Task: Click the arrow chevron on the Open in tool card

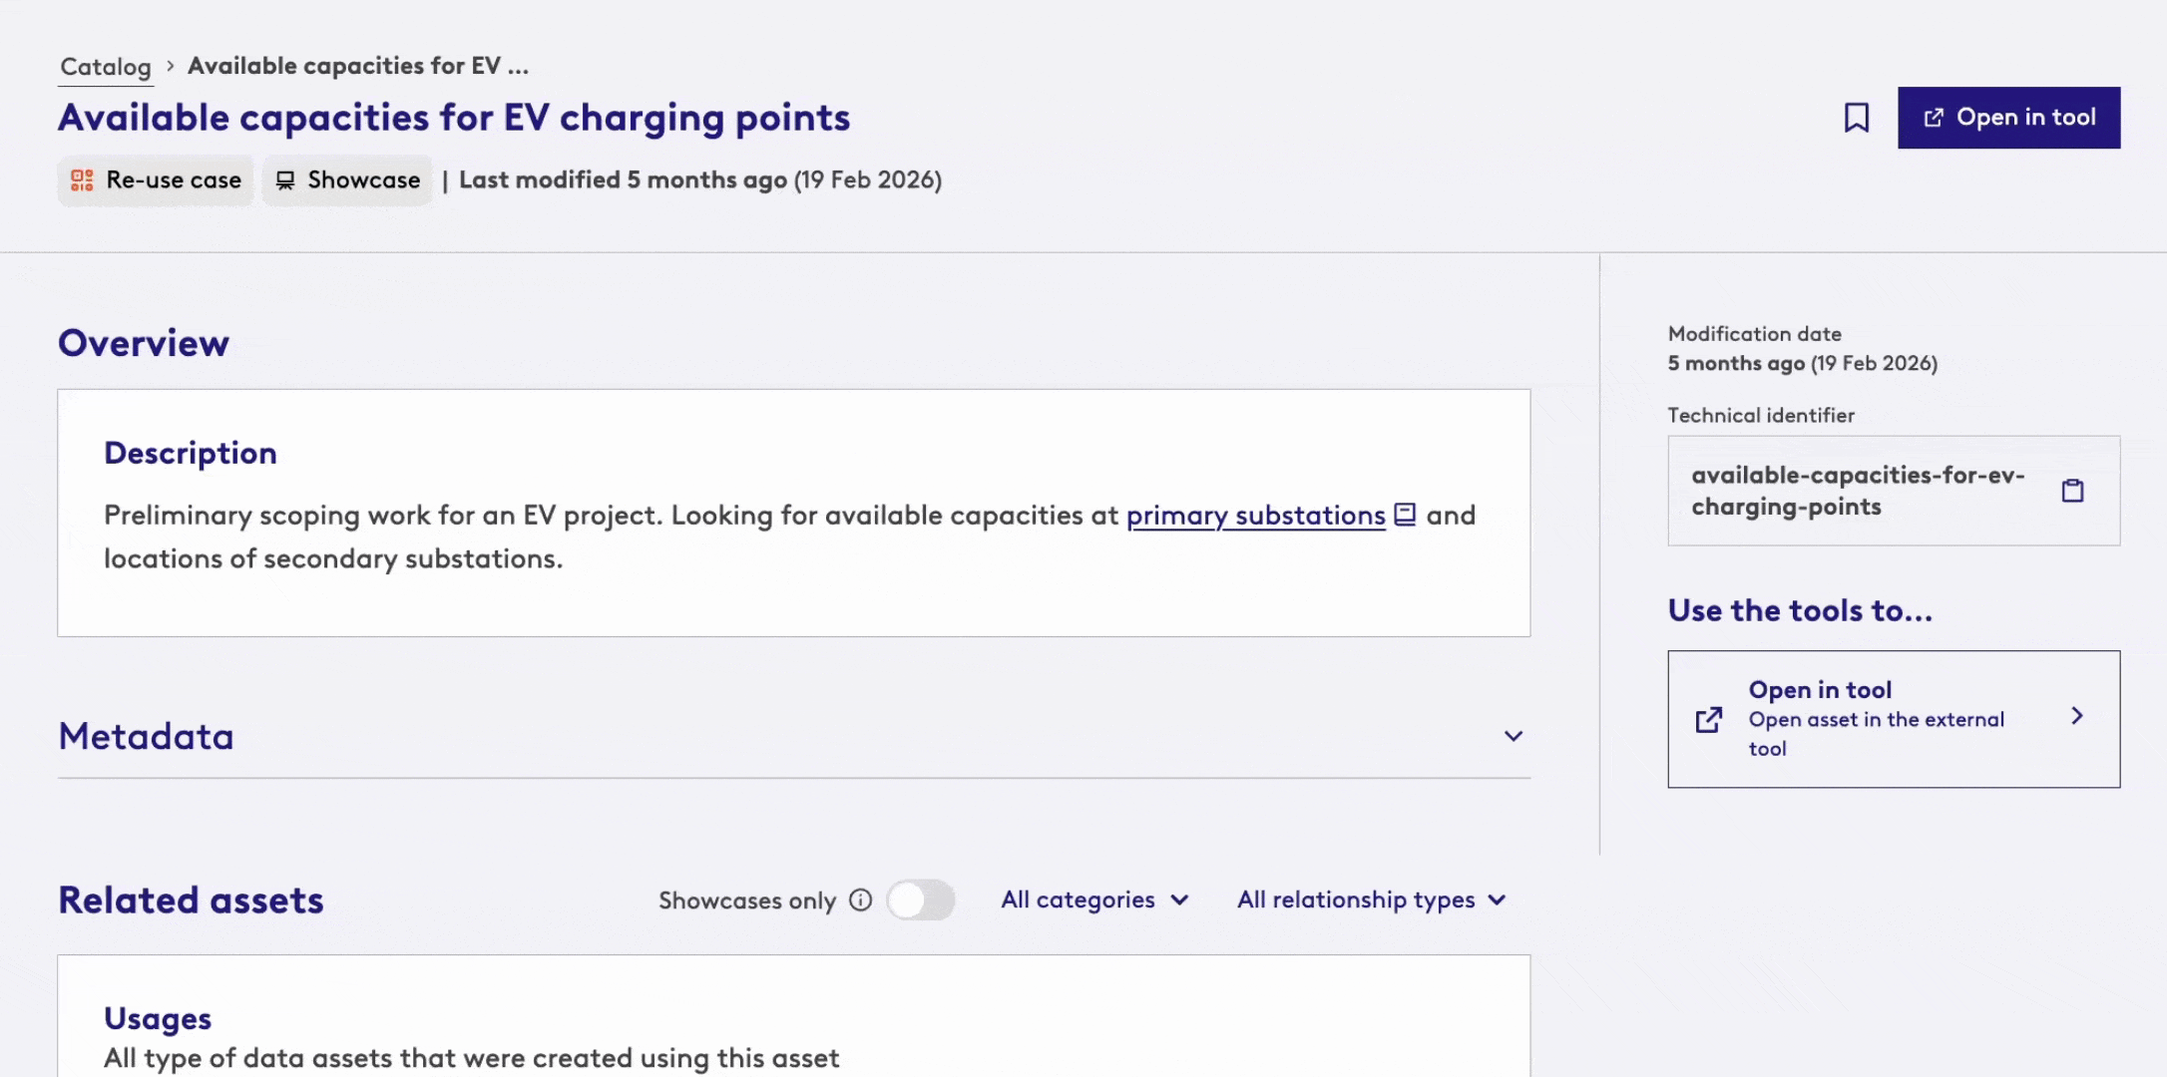Action: point(2077,716)
